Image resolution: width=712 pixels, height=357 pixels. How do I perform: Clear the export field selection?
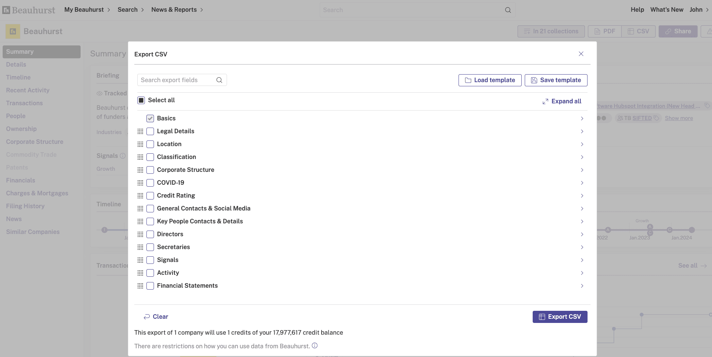click(156, 317)
